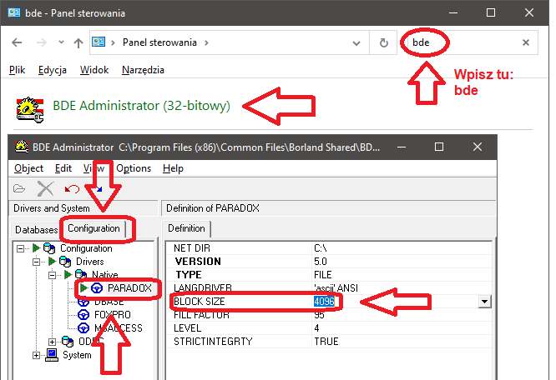The image size is (556, 380).
Task: Switch to the Configuration tab
Action: [x=94, y=228]
